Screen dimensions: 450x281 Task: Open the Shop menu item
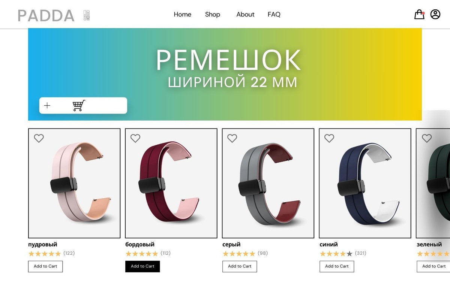tap(213, 14)
